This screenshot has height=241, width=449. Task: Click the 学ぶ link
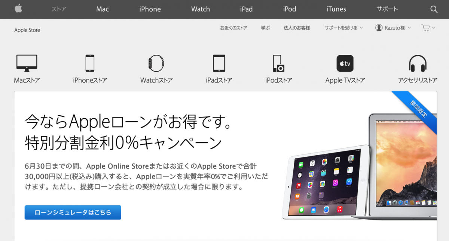265,28
